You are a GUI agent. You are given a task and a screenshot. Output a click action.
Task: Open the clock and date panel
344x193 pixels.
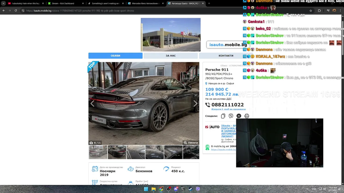click(x=332, y=189)
